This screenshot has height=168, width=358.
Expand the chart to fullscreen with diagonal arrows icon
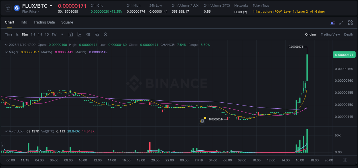pos(341,23)
